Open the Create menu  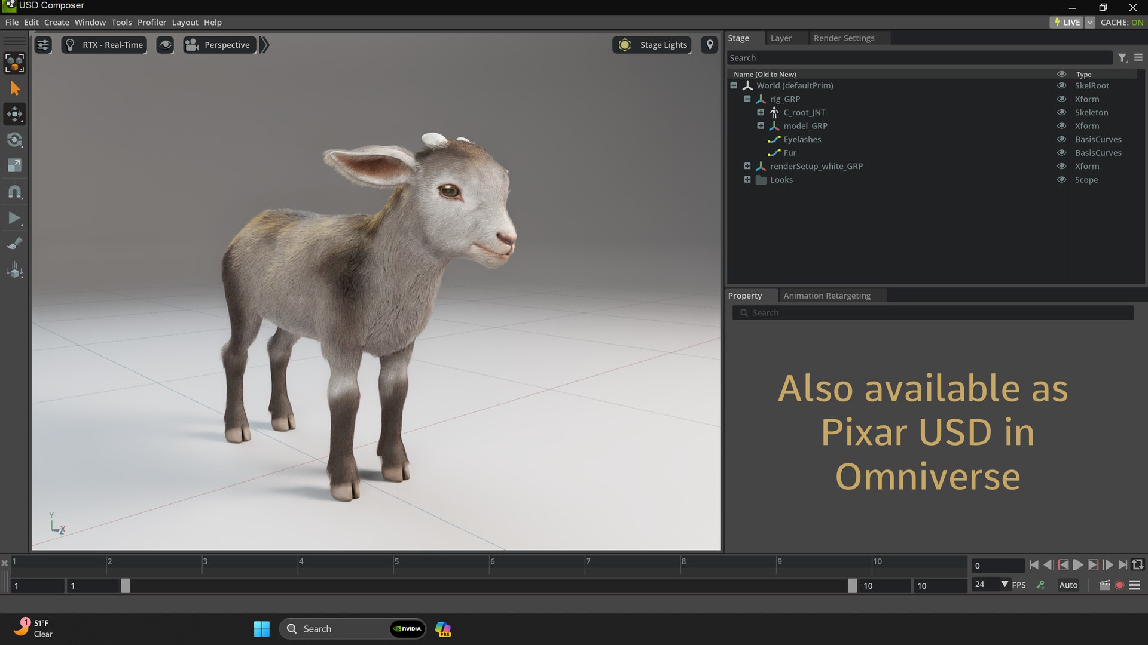point(57,22)
